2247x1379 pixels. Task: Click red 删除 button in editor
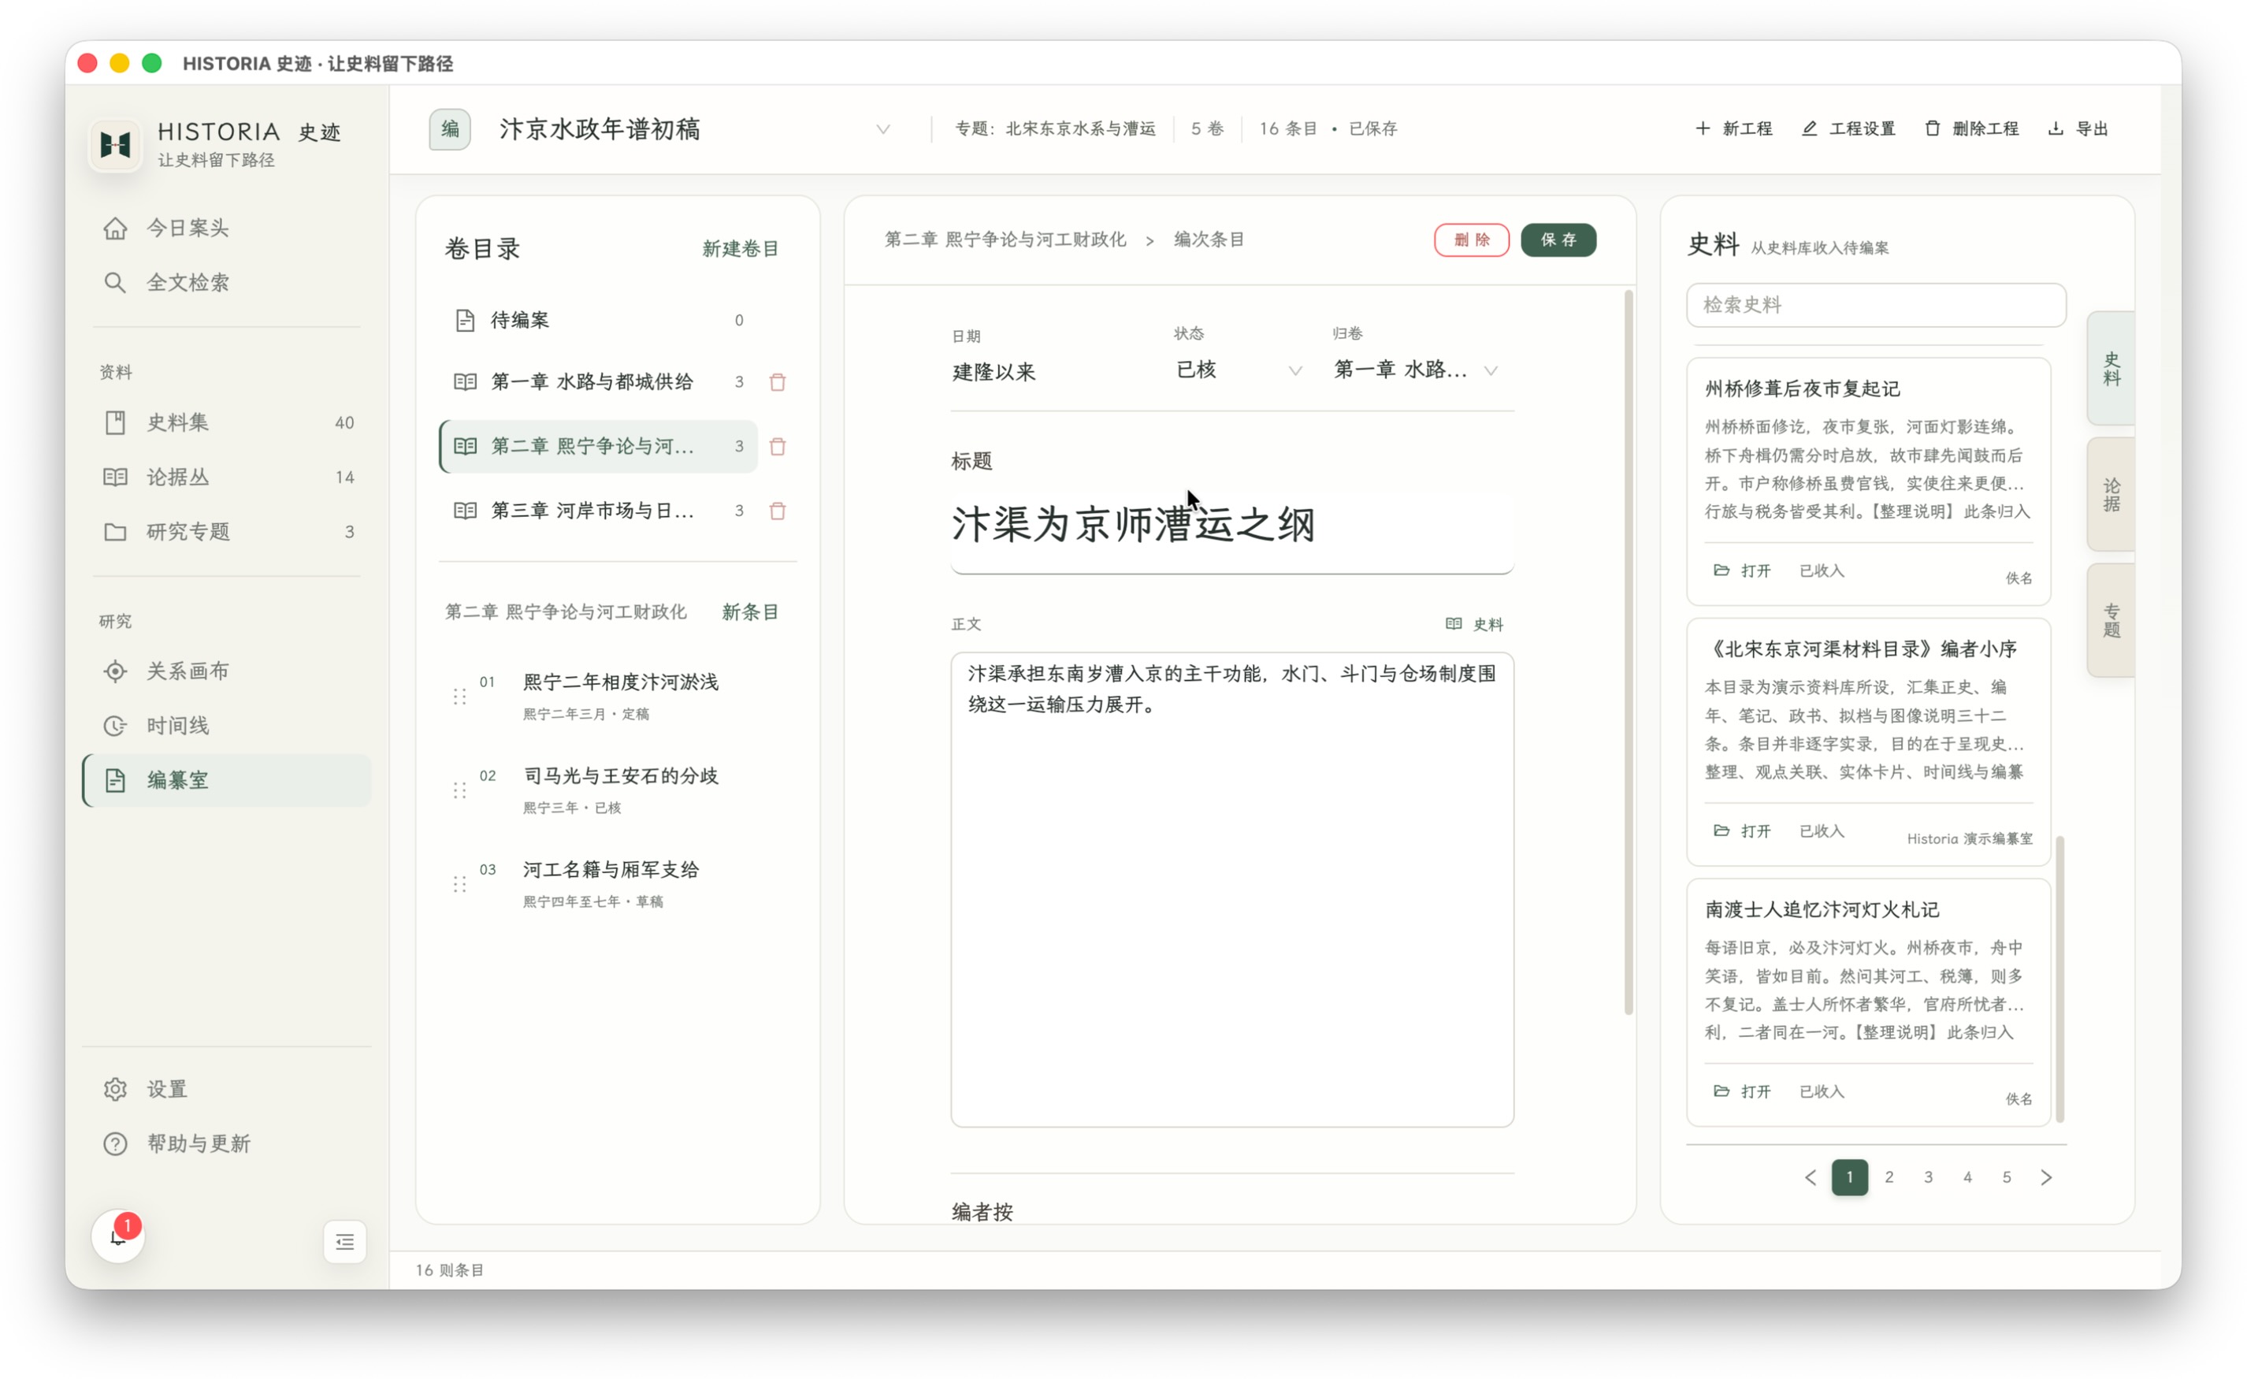(1471, 240)
